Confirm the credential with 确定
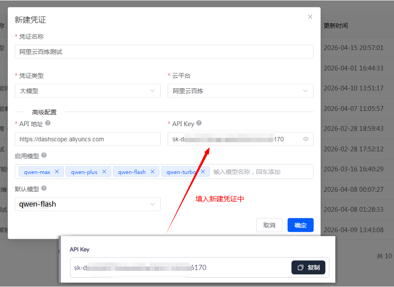Screen dimensions: 394x287 tap(300, 225)
